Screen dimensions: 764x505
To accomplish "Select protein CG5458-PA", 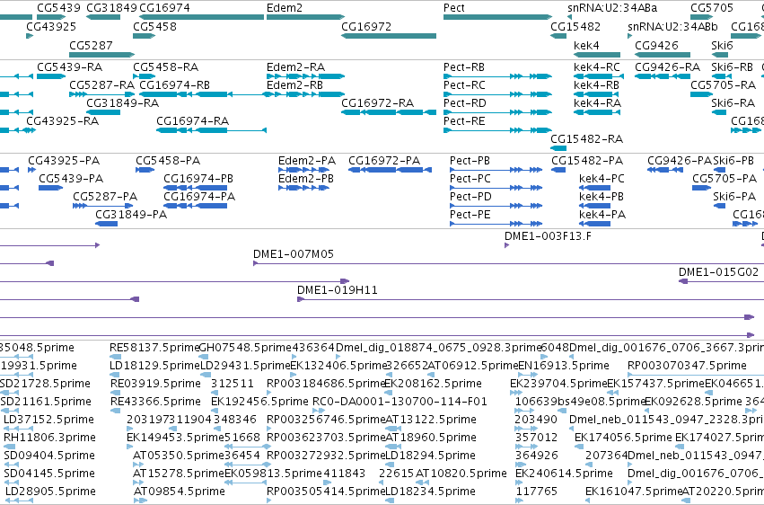I will click(145, 170).
